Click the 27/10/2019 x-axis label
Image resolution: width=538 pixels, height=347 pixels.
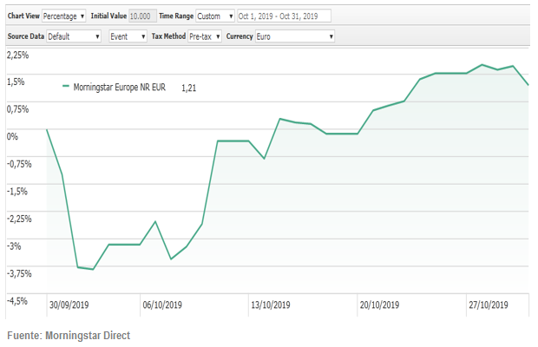tap(488, 304)
